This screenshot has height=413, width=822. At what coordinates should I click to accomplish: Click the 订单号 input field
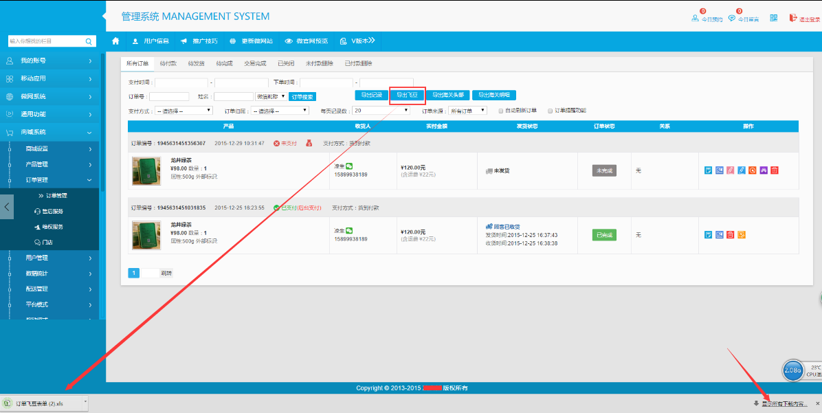[x=169, y=97]
